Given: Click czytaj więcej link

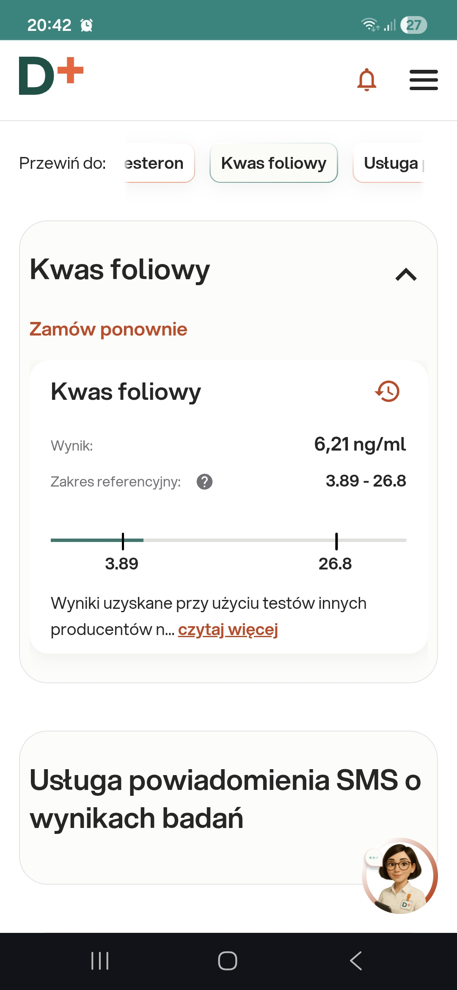Looking at the screenshot, I should coord(228,630).
